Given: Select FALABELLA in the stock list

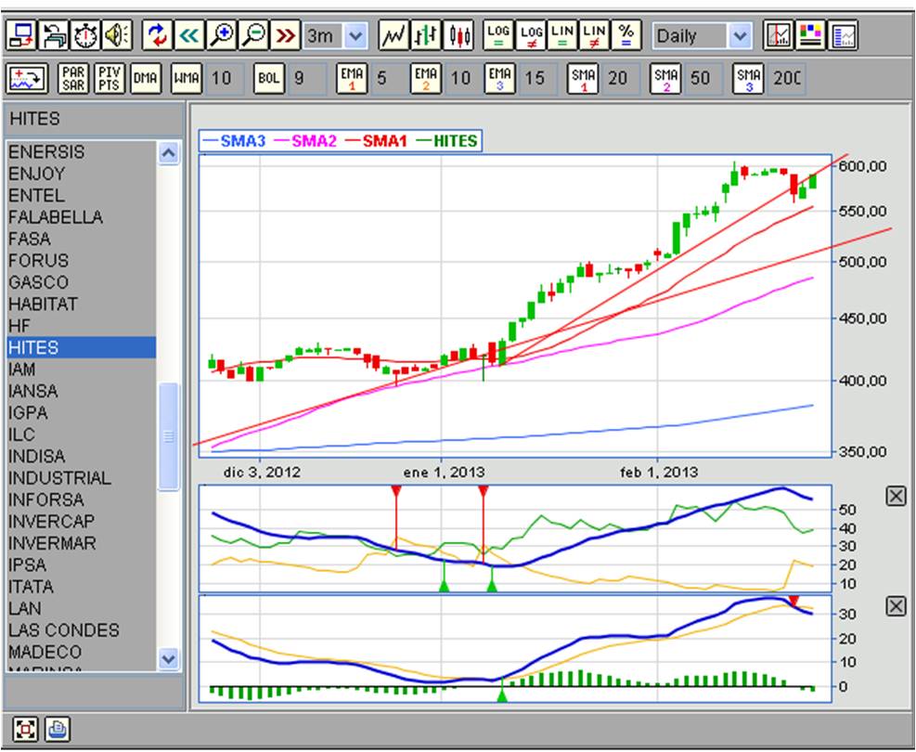Looking at the screenshot, I should 56,217.
